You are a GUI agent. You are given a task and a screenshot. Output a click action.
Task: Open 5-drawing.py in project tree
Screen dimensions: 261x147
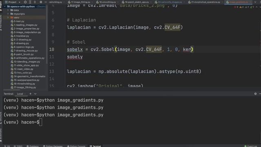[21, 43]
